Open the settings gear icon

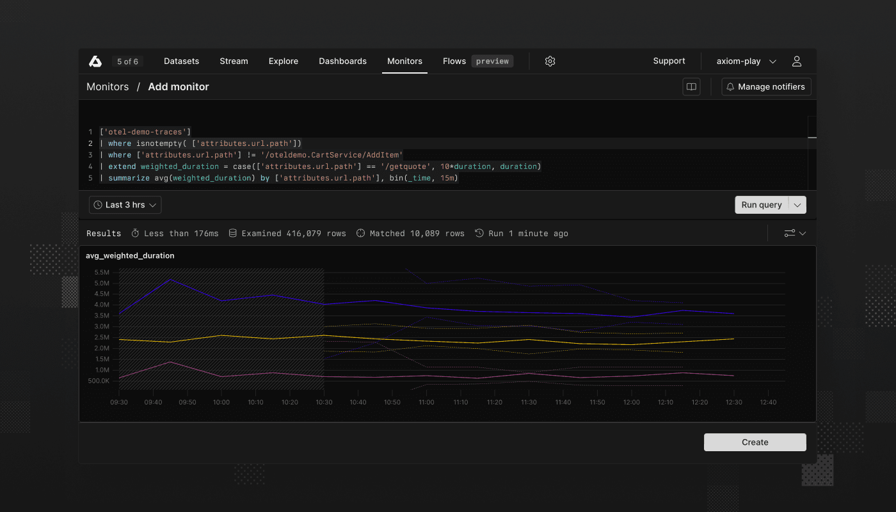point(550,61)
